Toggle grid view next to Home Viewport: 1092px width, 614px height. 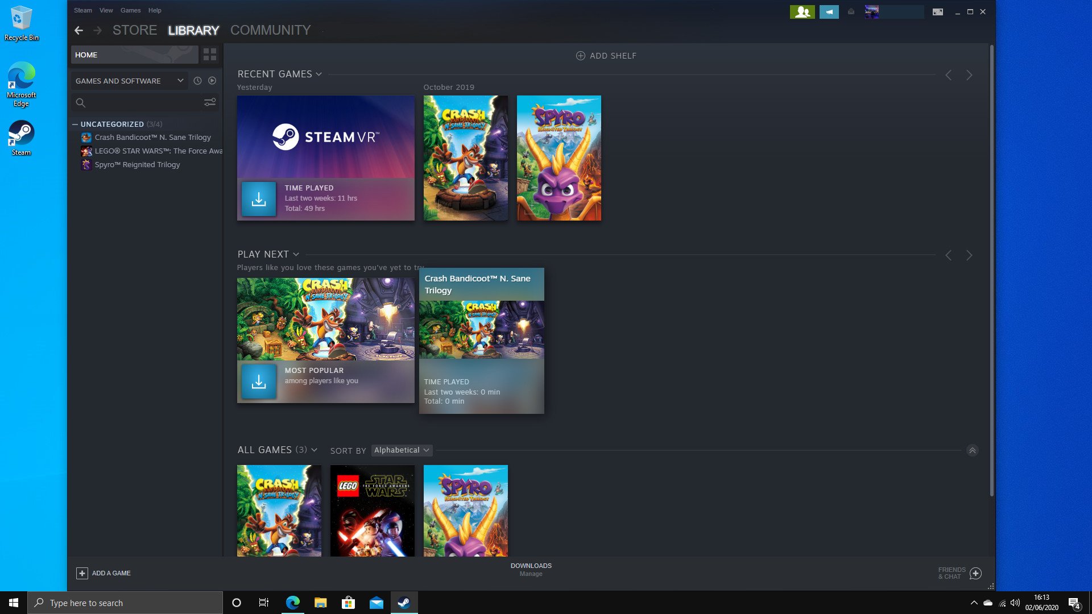pos(210,55)
